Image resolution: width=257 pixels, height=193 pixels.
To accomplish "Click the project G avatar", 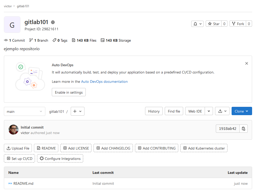I will point(12,25).
